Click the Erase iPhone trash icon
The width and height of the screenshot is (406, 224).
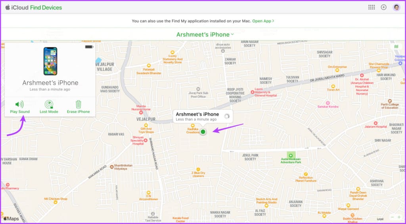(78, 104)
